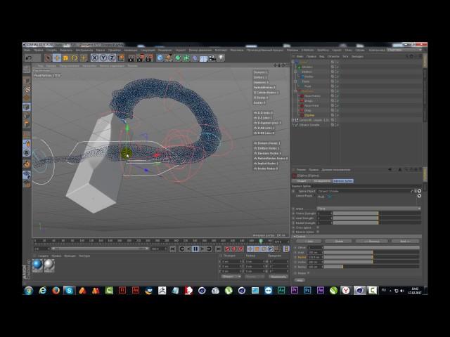This screenshot has width=450, height=337.
Task: Go to end of animation
Action: point(219,249)
